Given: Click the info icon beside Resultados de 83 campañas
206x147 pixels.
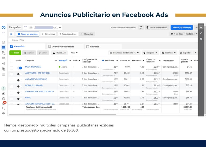Looking at the screenshot, I should [x=51, y=107].
